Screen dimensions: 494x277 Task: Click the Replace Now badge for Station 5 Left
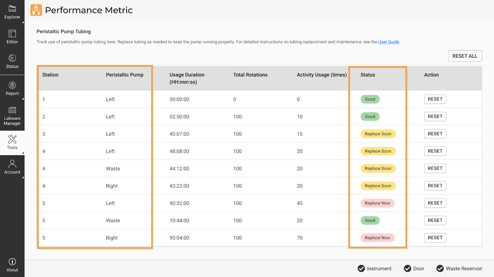377,203
